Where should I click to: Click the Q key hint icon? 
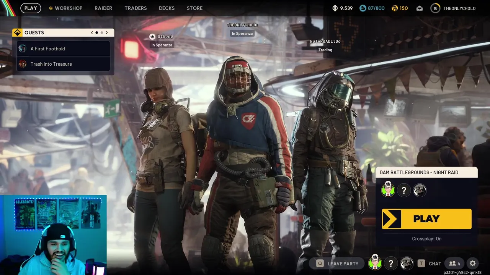(x=320, y=263)
